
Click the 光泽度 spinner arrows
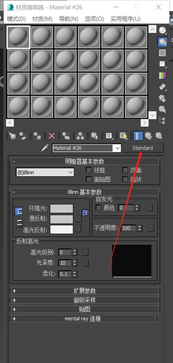[74, 263]
